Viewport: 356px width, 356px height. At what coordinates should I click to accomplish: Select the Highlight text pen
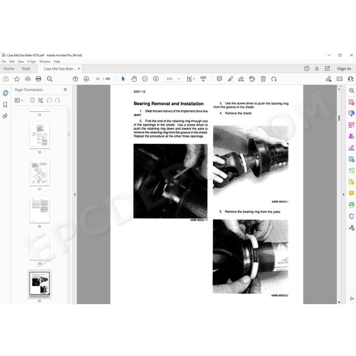coord(230,79)
